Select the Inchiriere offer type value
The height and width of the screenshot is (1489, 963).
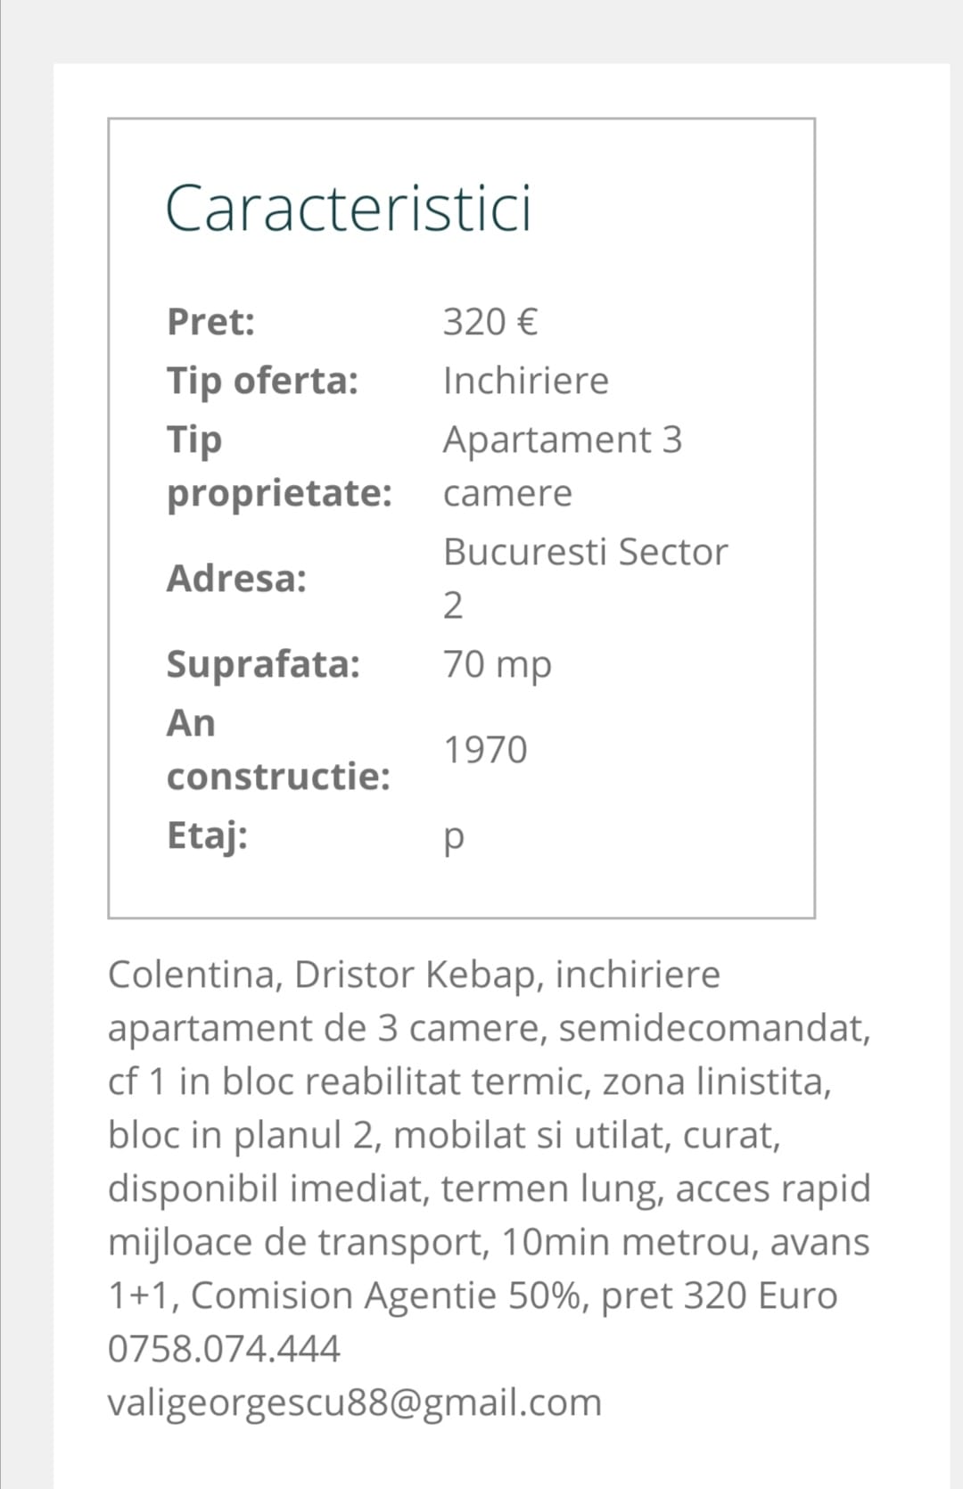point(526,381)
